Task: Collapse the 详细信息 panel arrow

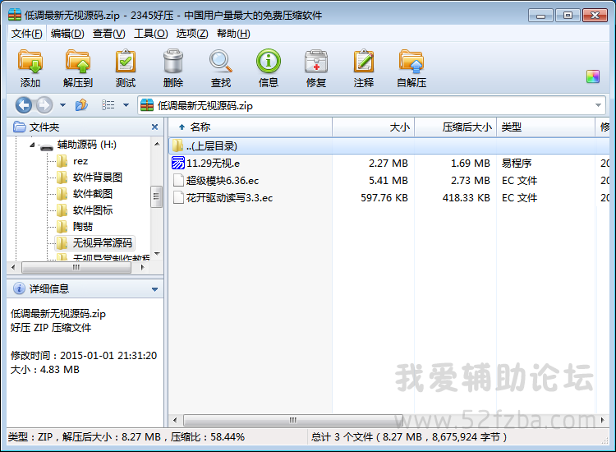Action: [154, 289]
